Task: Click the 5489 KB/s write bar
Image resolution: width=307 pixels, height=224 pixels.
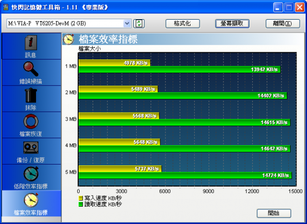Action: tap(118, 89)
